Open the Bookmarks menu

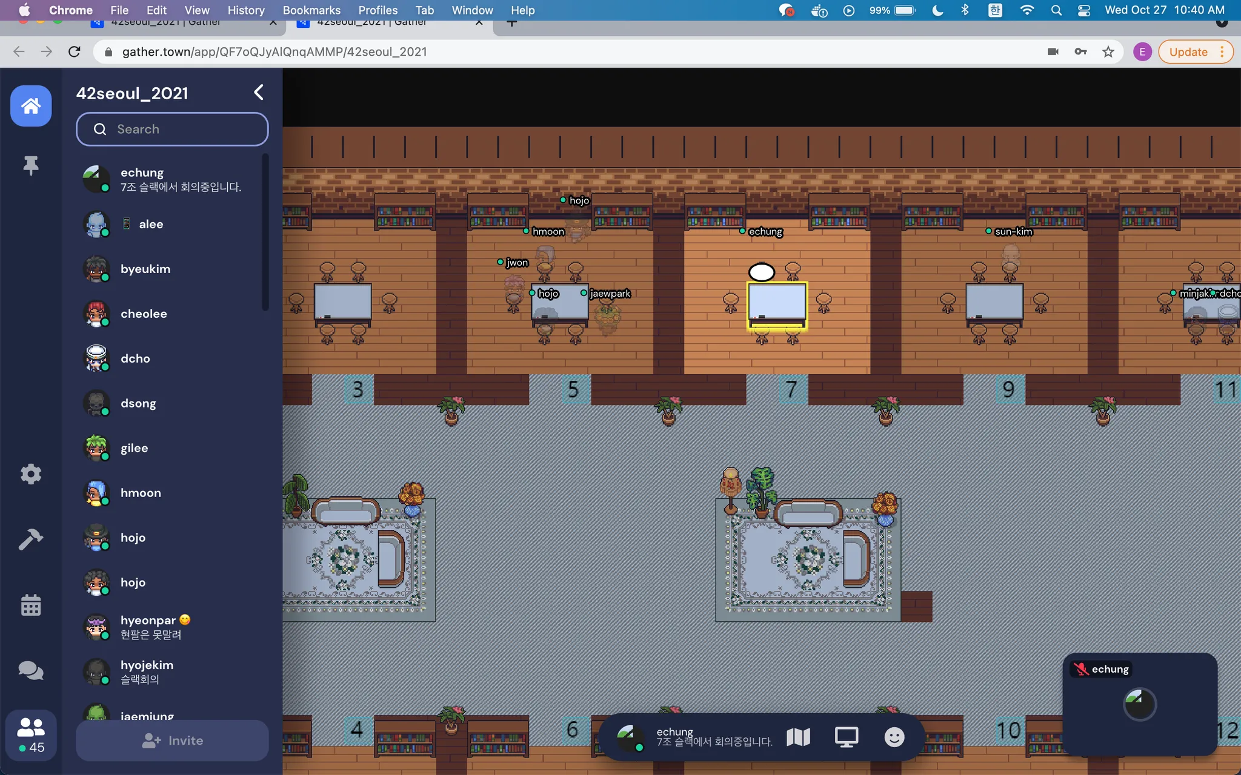311,10
